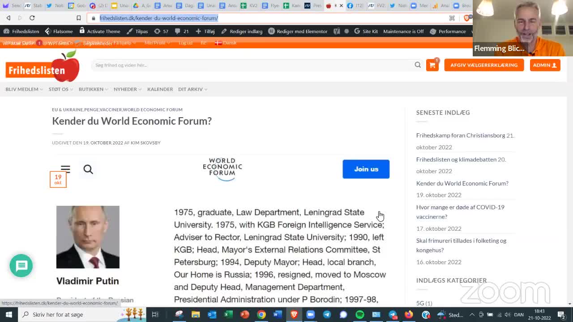Click the EU & UKRAINE category link

67,110
